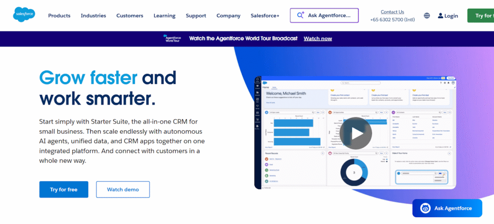
Task: Open the Company menu
Action: [228, 16]
